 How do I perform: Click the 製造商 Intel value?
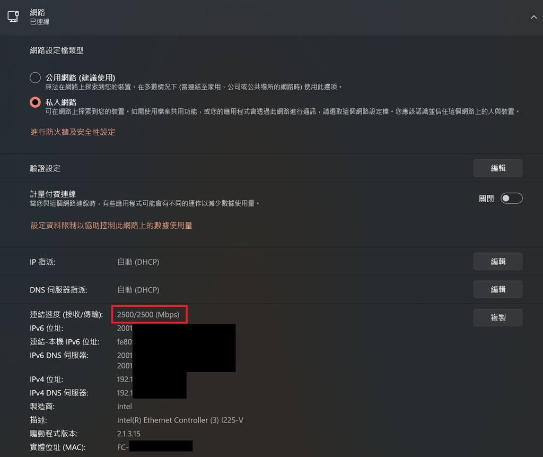[124, 407]
